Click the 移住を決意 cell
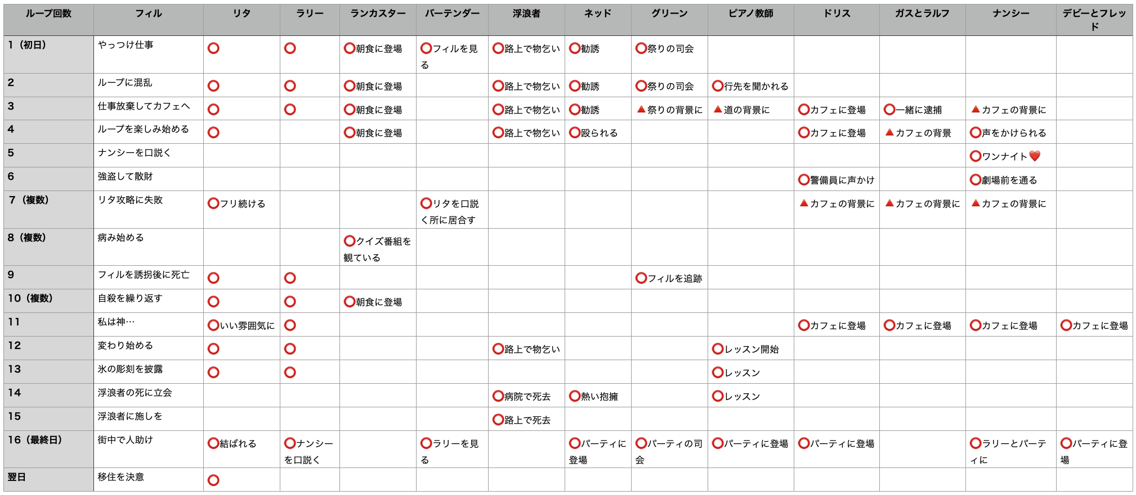The width and height of the screenshot is (1136, 495). point(148,479)
